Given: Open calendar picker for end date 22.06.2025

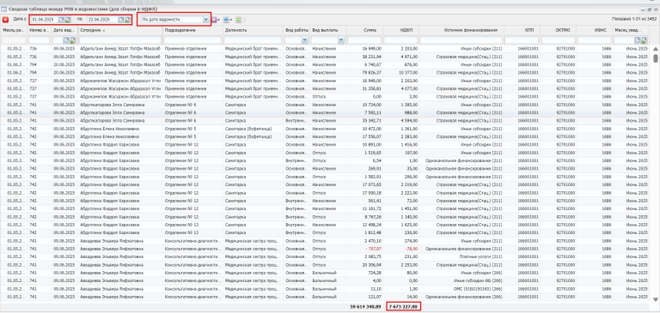Looking at the screenshot, I should click(121, 20).
